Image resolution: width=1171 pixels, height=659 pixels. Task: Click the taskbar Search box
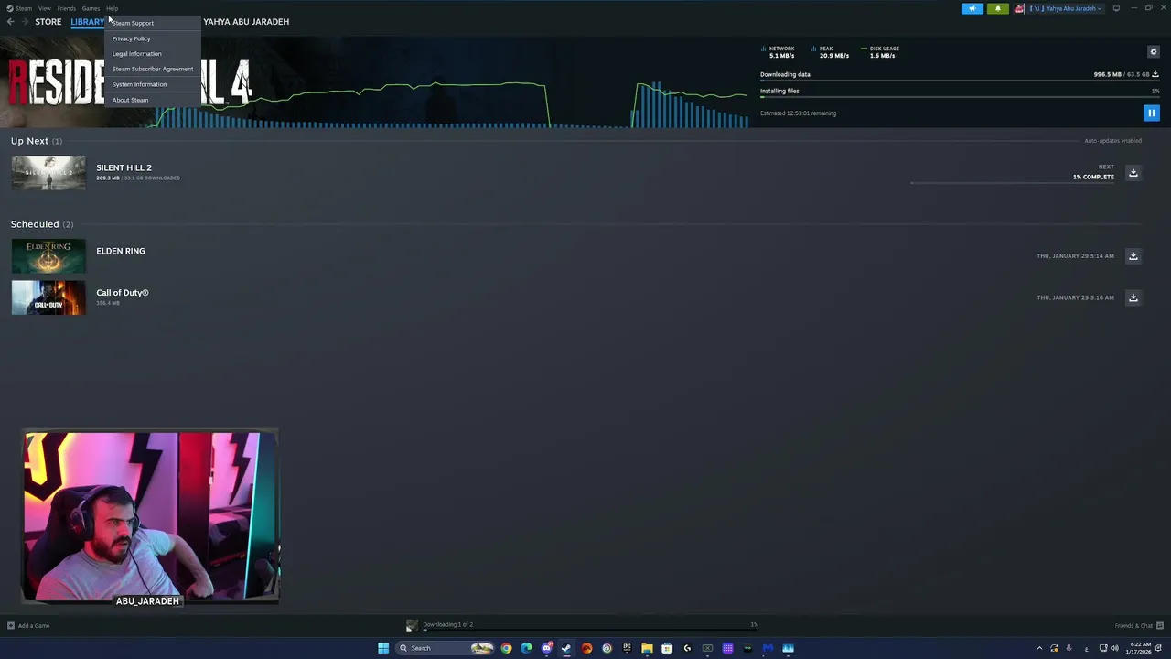click(446, 648)
